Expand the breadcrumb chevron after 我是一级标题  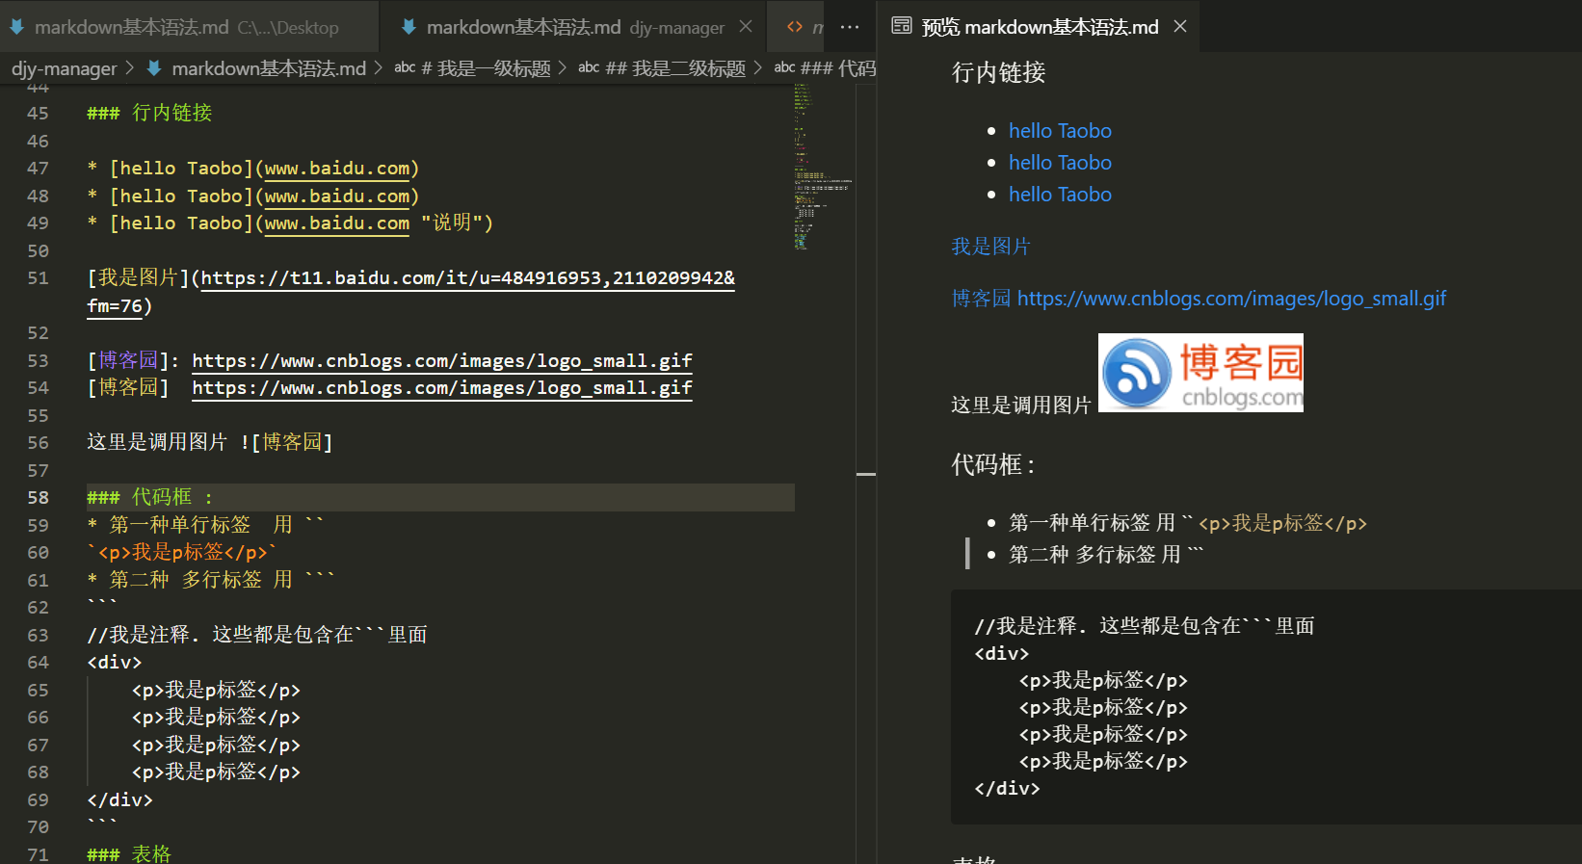563,68
